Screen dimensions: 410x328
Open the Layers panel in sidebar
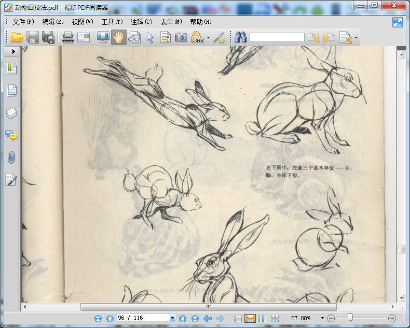point(11,113)
